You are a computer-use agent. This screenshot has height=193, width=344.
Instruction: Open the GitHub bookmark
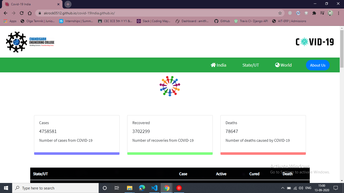click(x=222, y=21)
